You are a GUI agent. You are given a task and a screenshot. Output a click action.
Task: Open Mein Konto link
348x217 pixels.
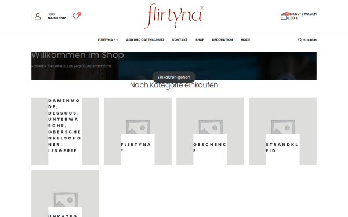click(57, 18)
